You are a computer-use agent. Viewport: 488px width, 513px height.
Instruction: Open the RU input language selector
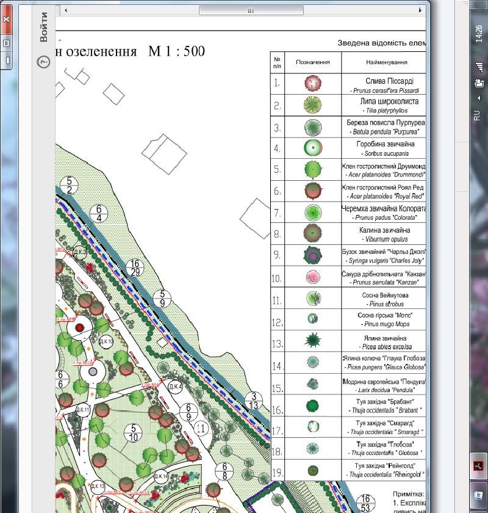tap(478, 114)
